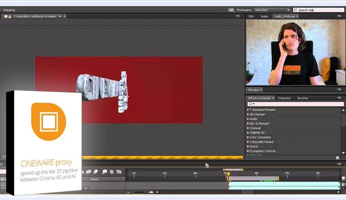This screenshot has height=200, width=346.
Task: Select the malty_Webcam tab
Action: pos(285,16)
